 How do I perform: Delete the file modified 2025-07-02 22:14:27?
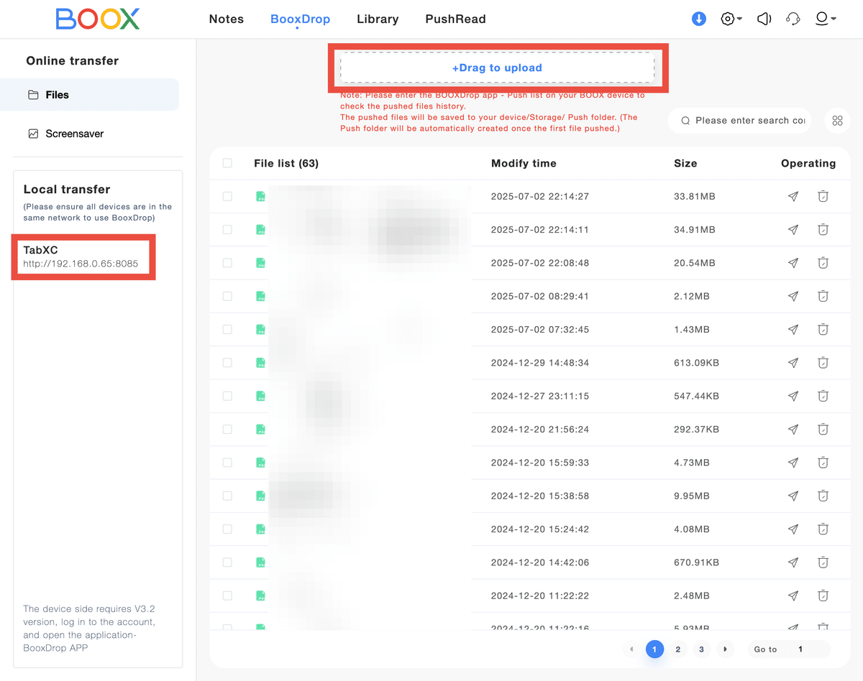823,196
